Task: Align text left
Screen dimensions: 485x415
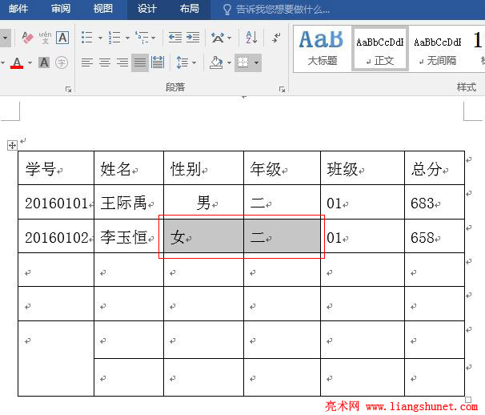Action: pos(87,62)
